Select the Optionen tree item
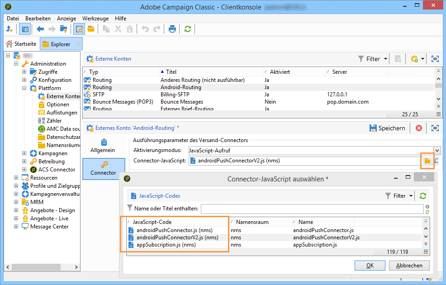Image resolution: width=446 pixels, height=285 pixels. tap(58, 104)
